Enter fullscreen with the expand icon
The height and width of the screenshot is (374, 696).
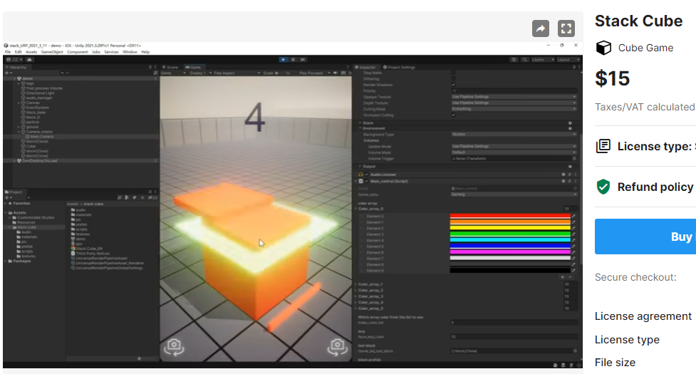[x=566, y=28]
